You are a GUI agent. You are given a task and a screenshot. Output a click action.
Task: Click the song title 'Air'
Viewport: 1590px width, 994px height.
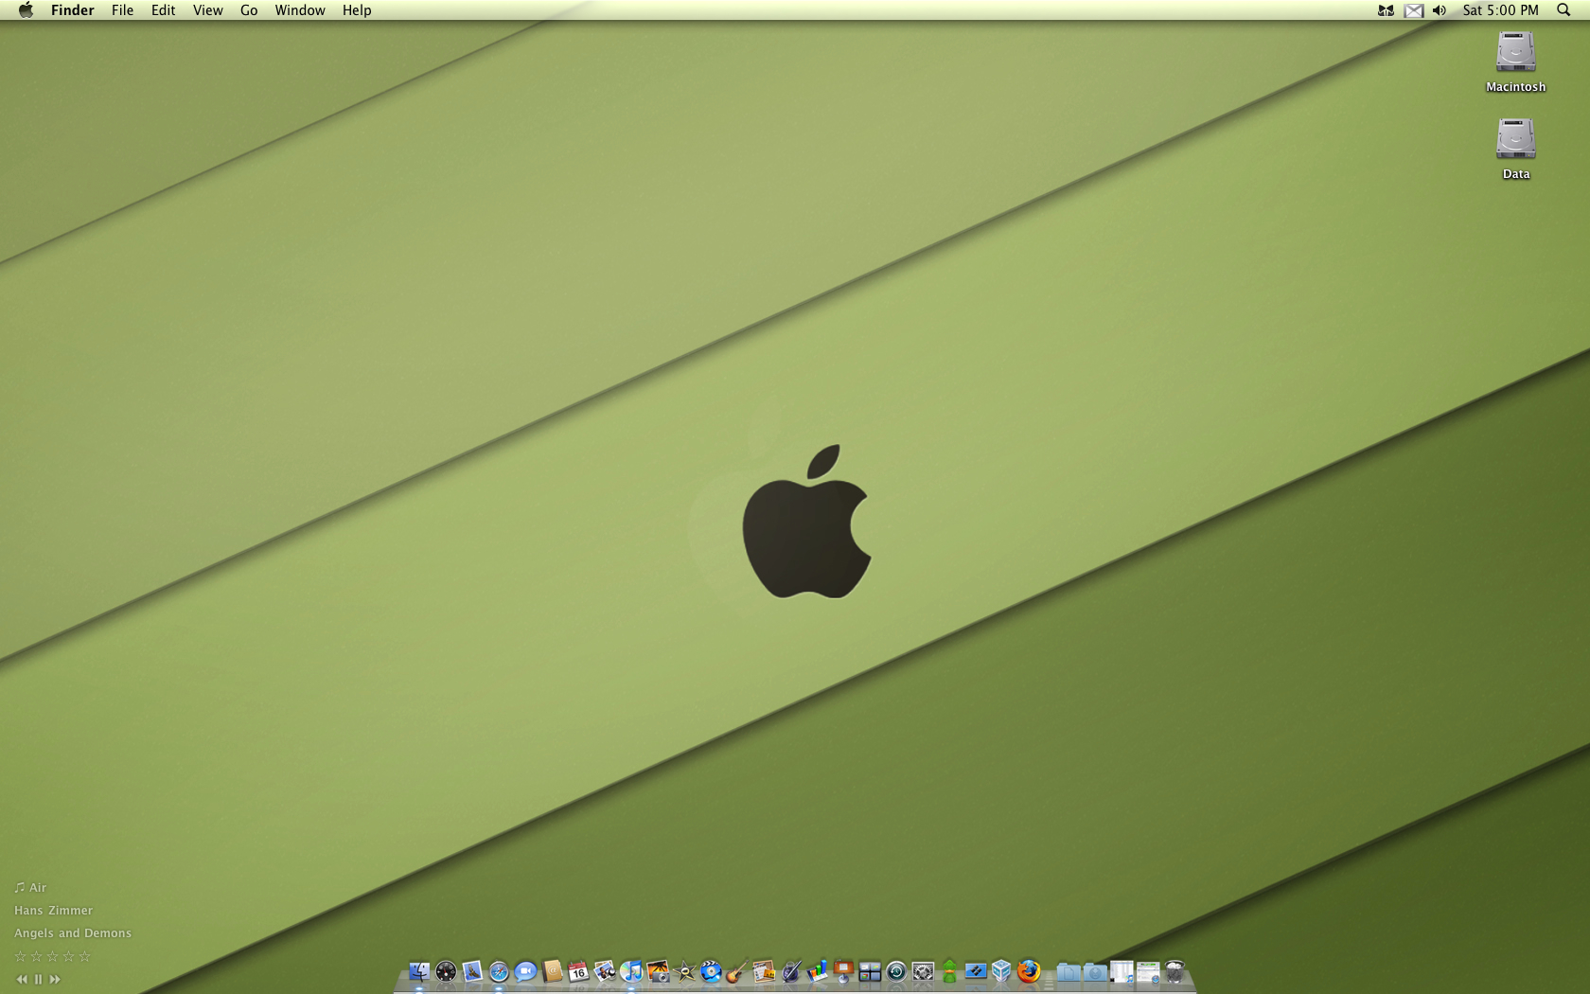click(x=38, y=888)
